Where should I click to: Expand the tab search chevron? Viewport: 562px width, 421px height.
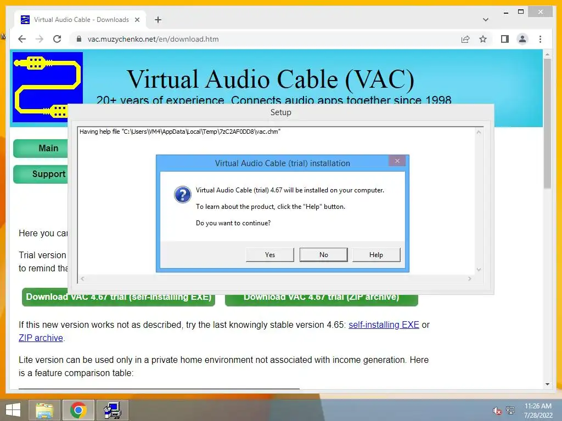click(x=486, y=20)
